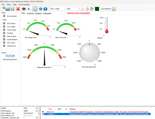Expand the 9600 baud rate dropdown
The image size is (155, 119).
pyautogui.click(x=73, y=9)
